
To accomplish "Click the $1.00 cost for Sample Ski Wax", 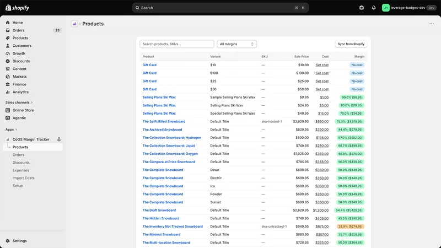I will point(324,98).
